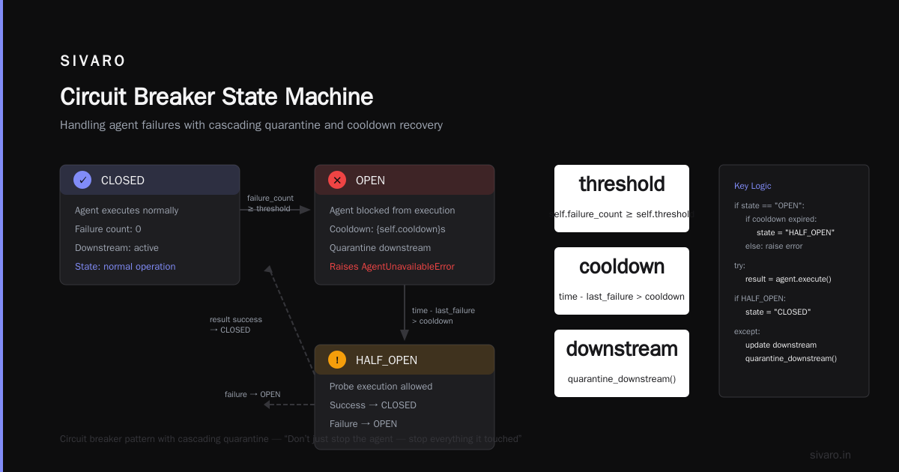Select the downstream card

point(622,363)
